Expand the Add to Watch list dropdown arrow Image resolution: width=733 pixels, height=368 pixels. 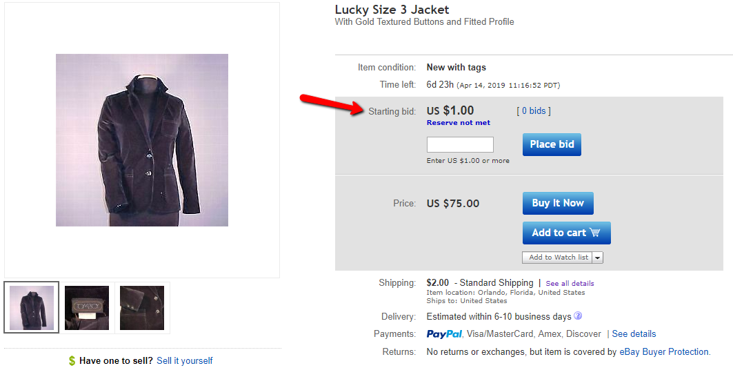(x=597, y=258)
